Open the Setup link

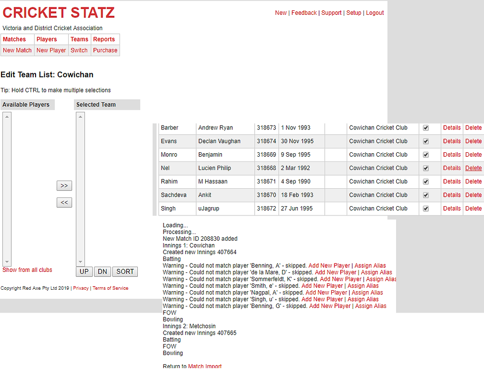coord(354,13)
